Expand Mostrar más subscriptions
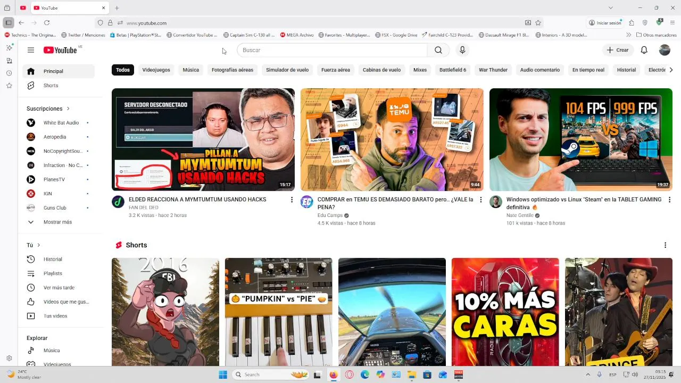Image resolution: width=681 pixels, height=383 pixels. tap(57, 222)
